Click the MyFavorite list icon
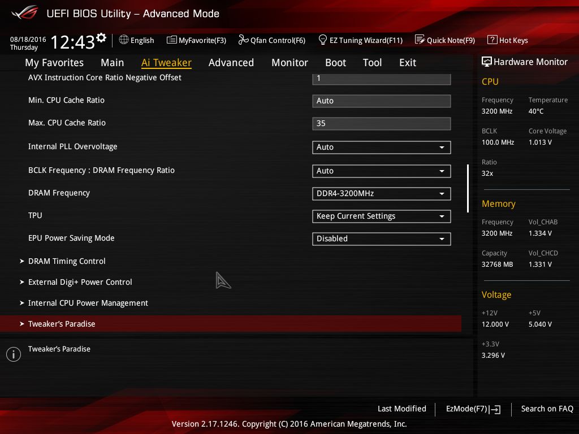This screenshot has width=579, height=434. (x=172, y=40)
